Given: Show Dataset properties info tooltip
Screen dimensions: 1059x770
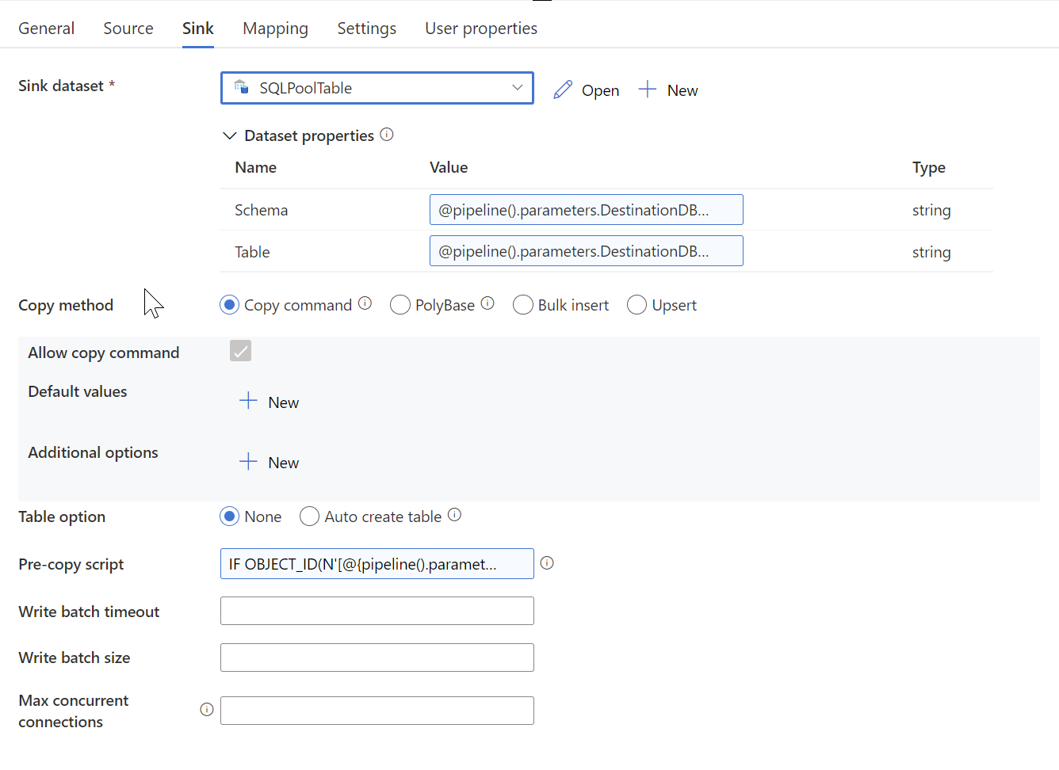Looking at the screenshot, I should click(387, 135).
